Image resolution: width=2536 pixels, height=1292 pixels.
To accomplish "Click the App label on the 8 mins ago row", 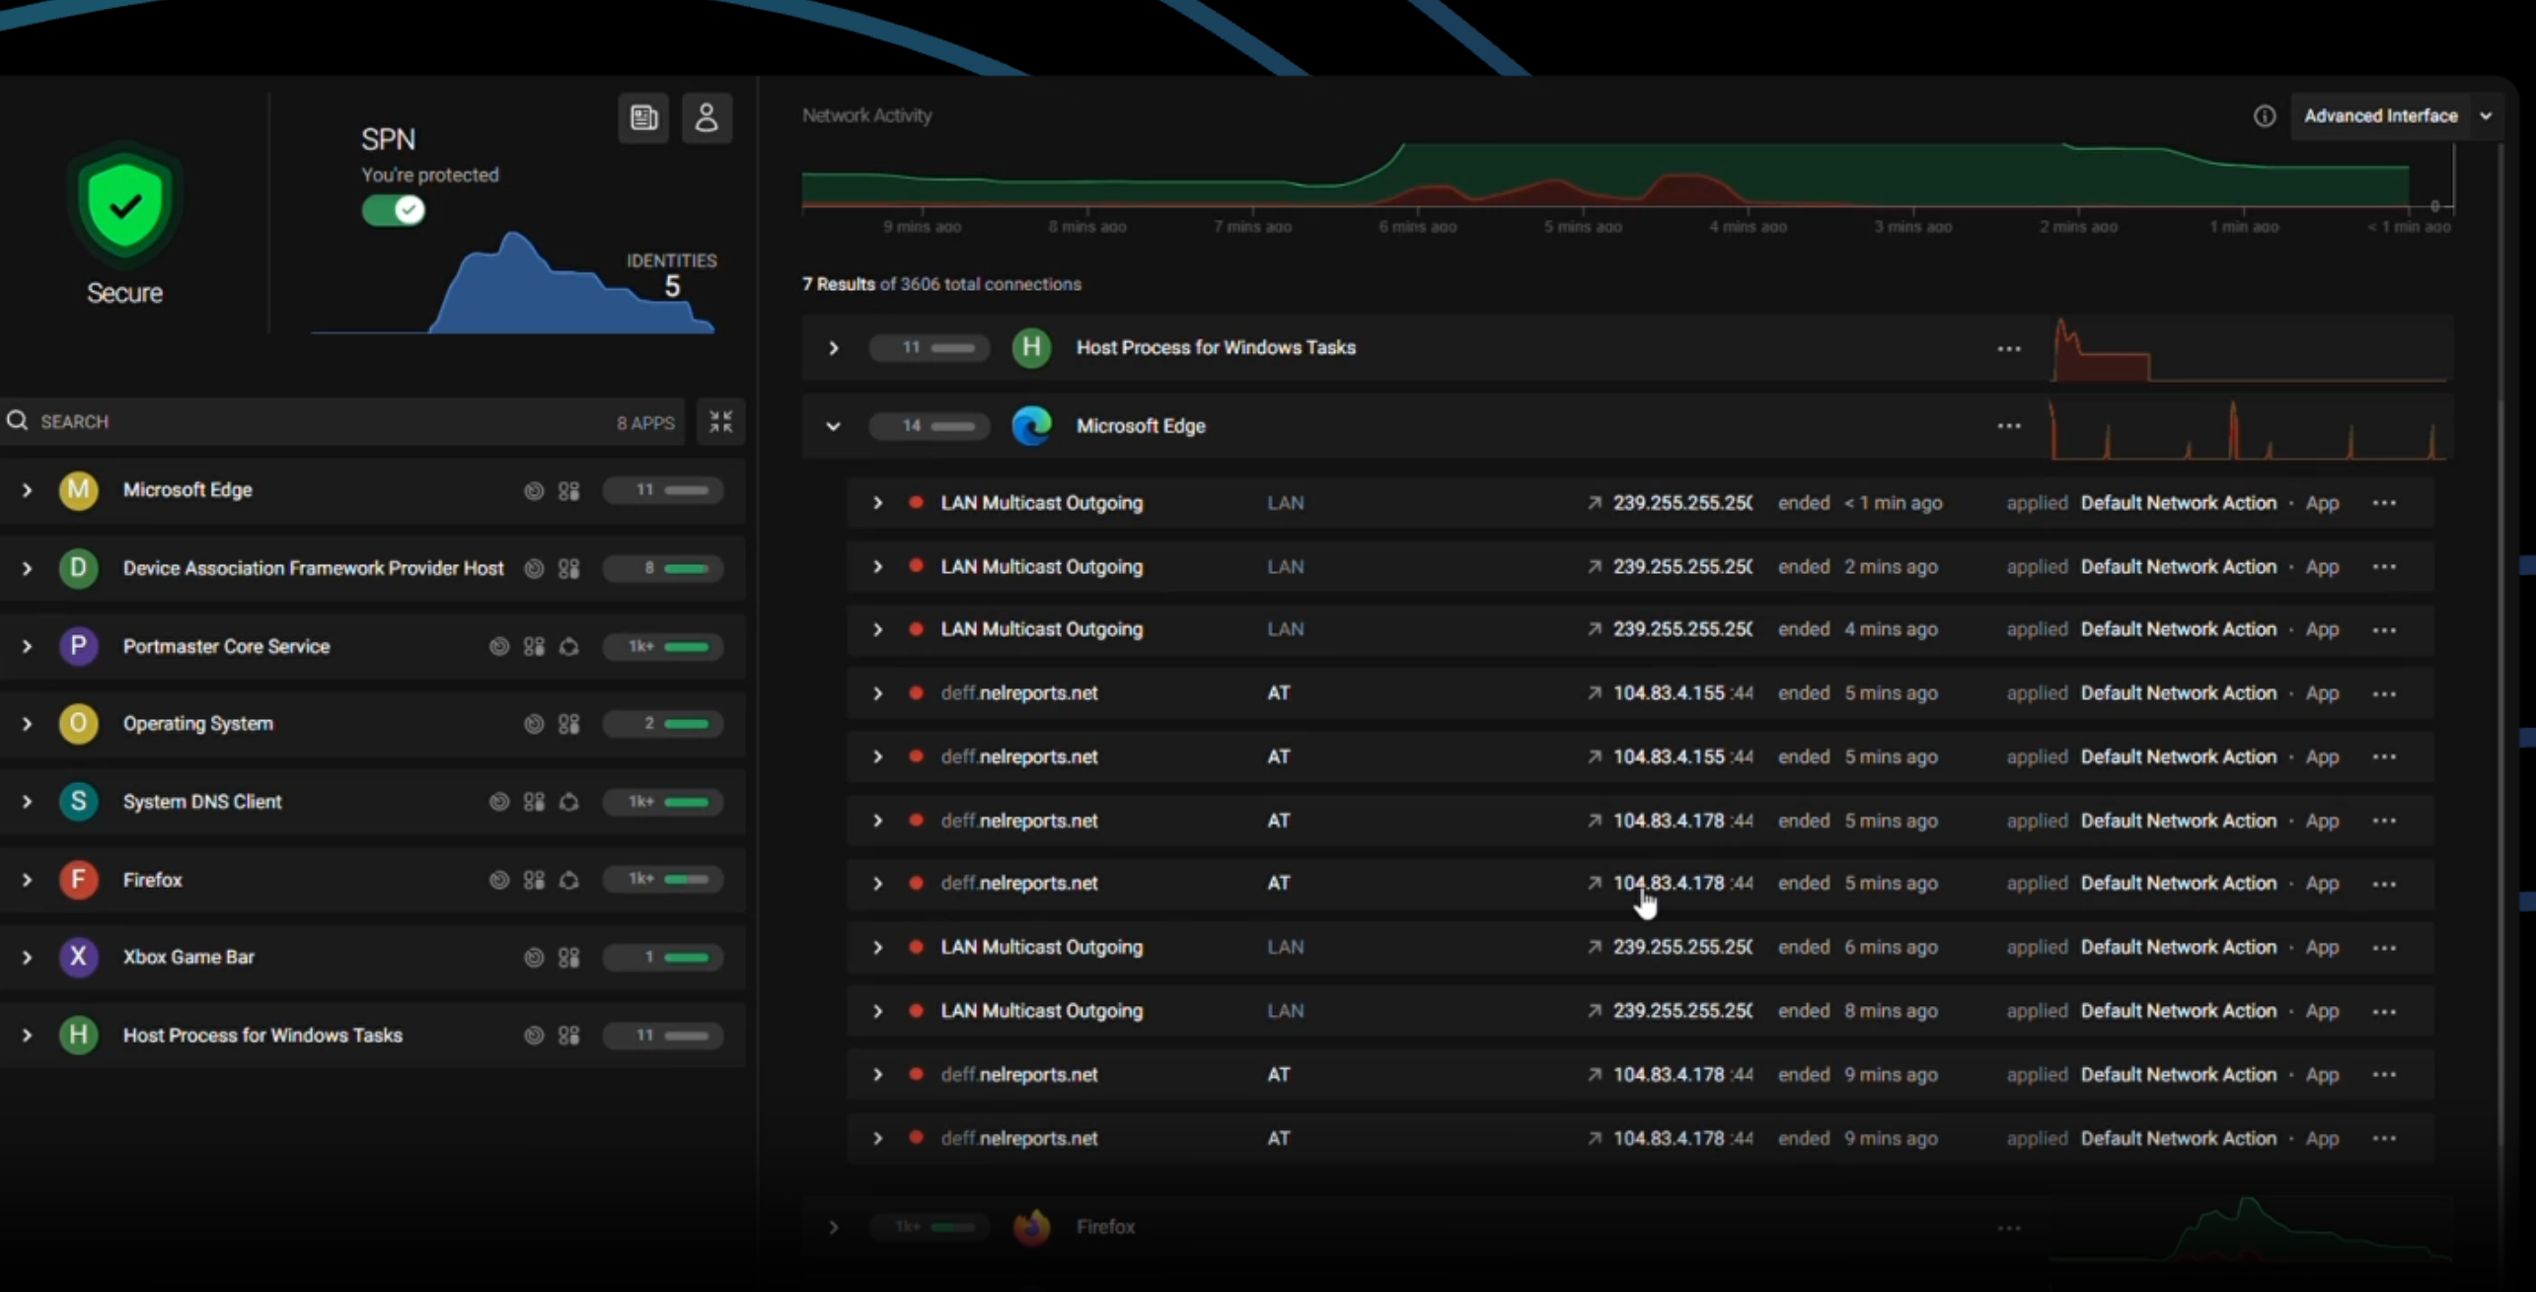I will 2323,1011.
